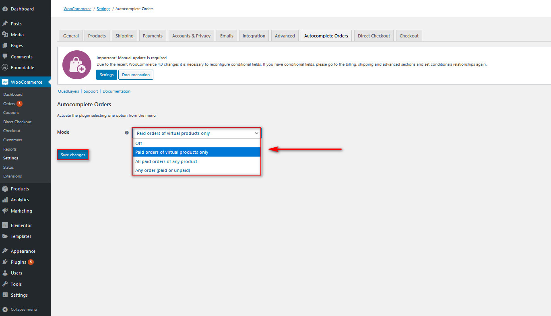The height and width of the screenshot is (316, 551).
Task: Click the Comments speech bubble icon
Action: (x=5, y=57)
